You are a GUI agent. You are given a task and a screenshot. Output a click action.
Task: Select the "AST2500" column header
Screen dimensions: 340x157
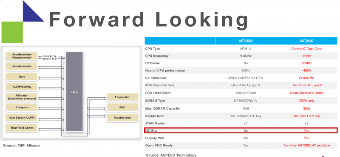(x=246, y=41)
